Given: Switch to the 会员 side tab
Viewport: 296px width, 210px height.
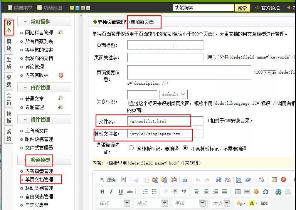Looking at the screenshot, I should (x=9, y=99).
